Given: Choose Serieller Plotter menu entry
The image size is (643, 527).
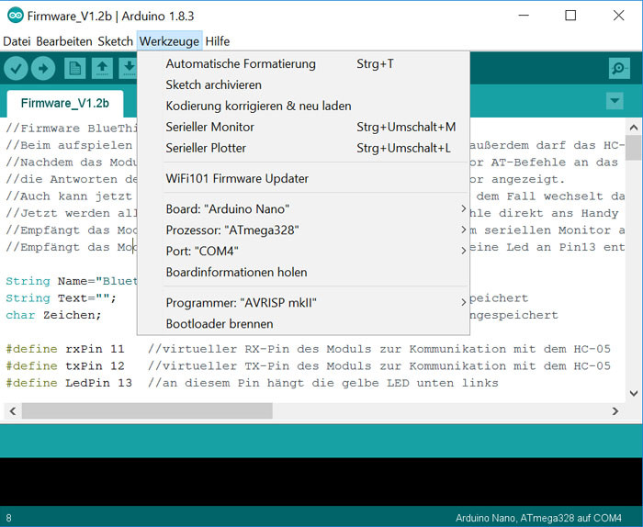Looking at the screenshot, I should coord(206,148).
